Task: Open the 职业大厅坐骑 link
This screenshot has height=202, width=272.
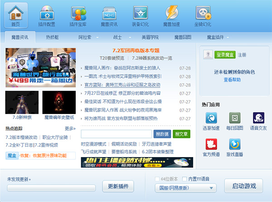Action: click(x=55, y=138)
